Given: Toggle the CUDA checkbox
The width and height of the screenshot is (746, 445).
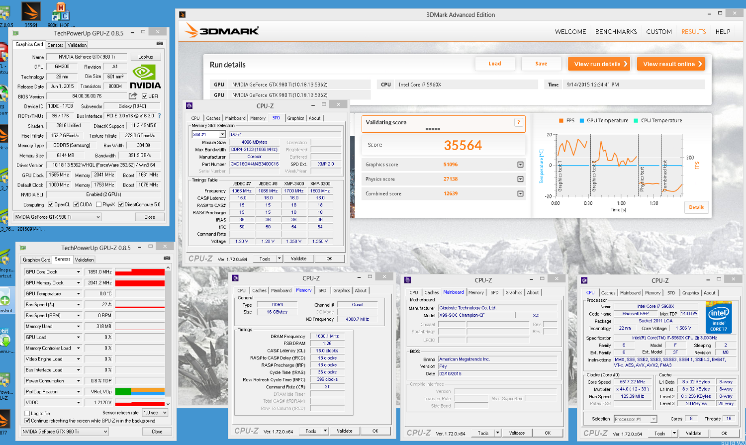Looking at the screenshot, I should pyautogui.click(x=76, y=204).
